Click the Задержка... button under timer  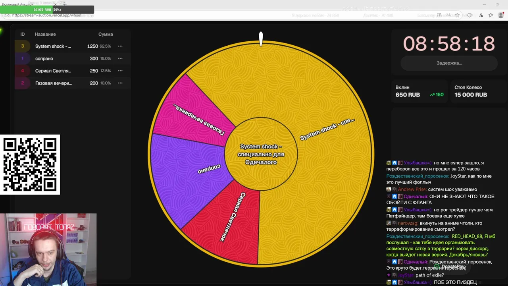pos(449,63)
